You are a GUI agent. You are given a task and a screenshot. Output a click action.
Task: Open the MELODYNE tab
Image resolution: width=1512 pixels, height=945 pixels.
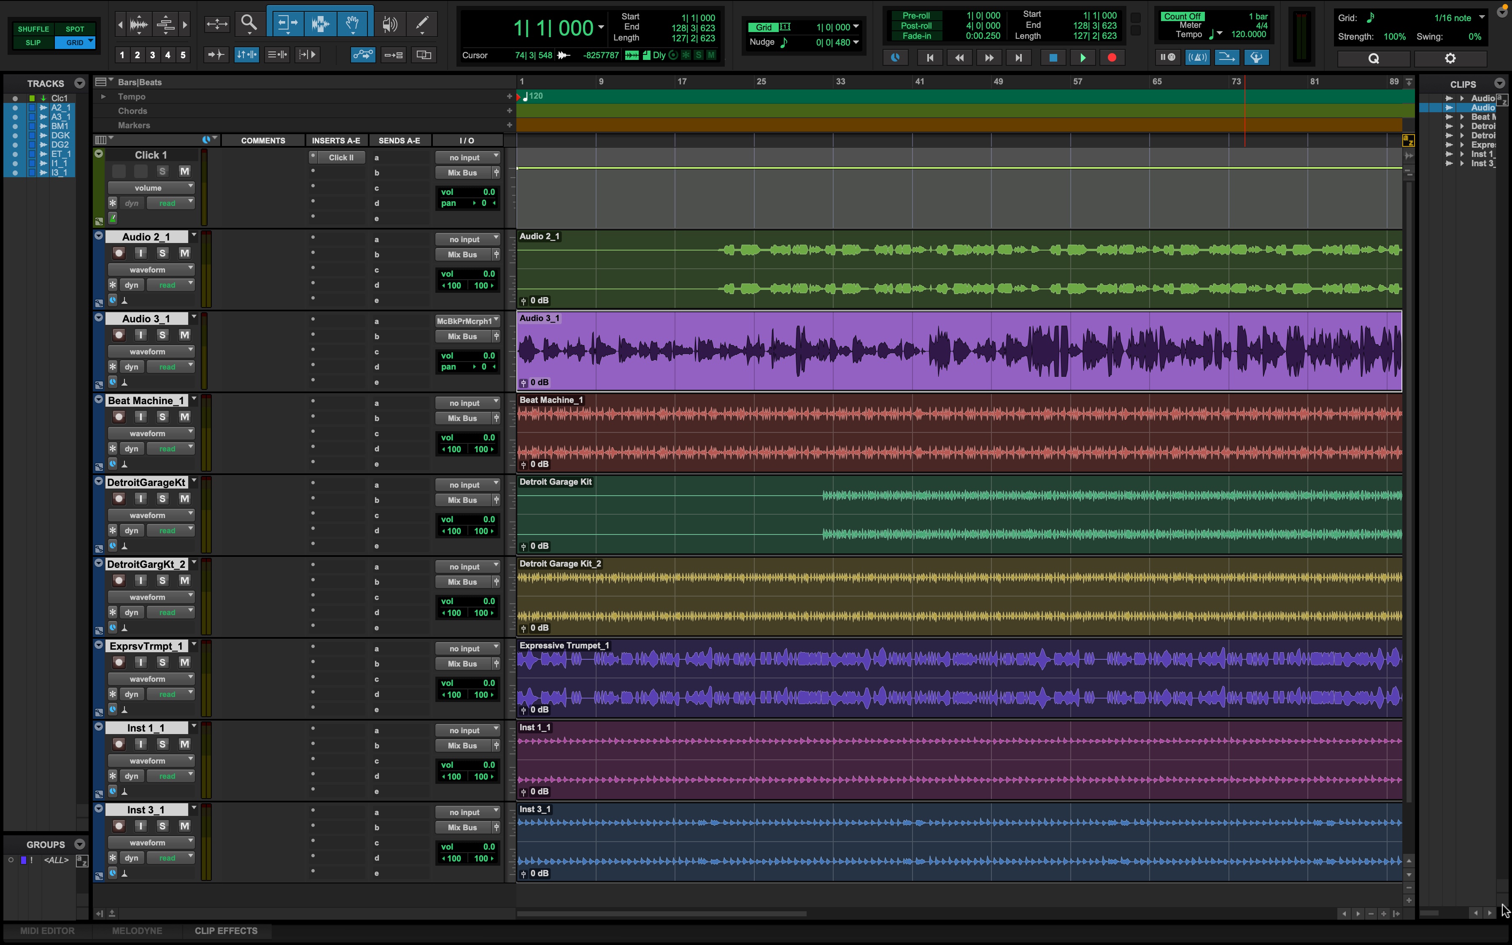coord(136,931)
